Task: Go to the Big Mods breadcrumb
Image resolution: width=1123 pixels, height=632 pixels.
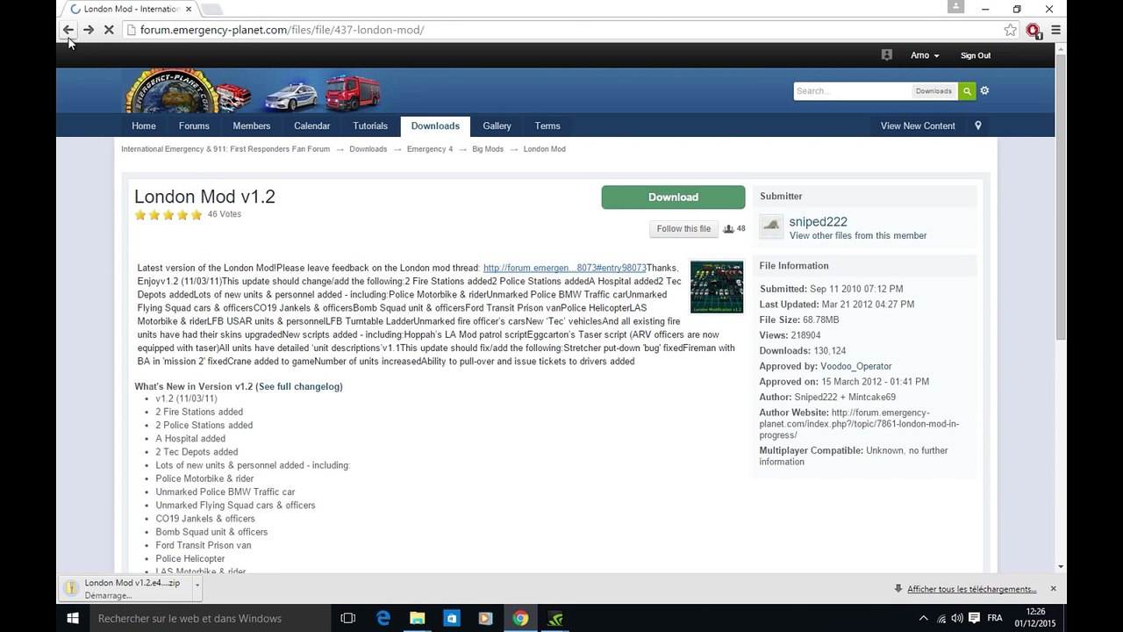Action: click(488, 149)
